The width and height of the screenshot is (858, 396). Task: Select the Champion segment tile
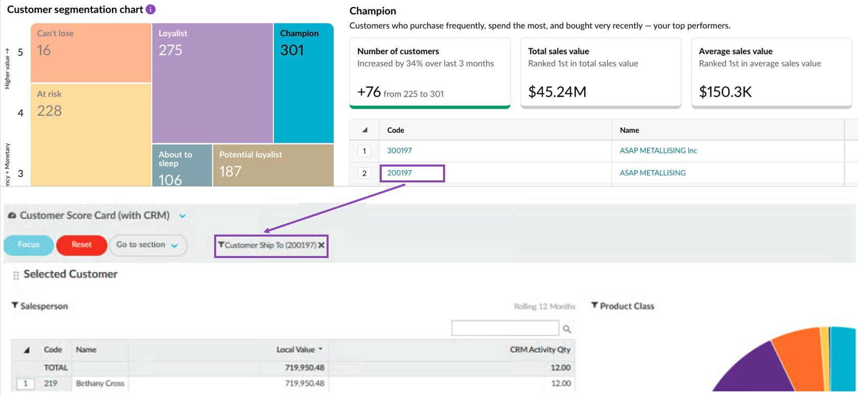point(304,83)
